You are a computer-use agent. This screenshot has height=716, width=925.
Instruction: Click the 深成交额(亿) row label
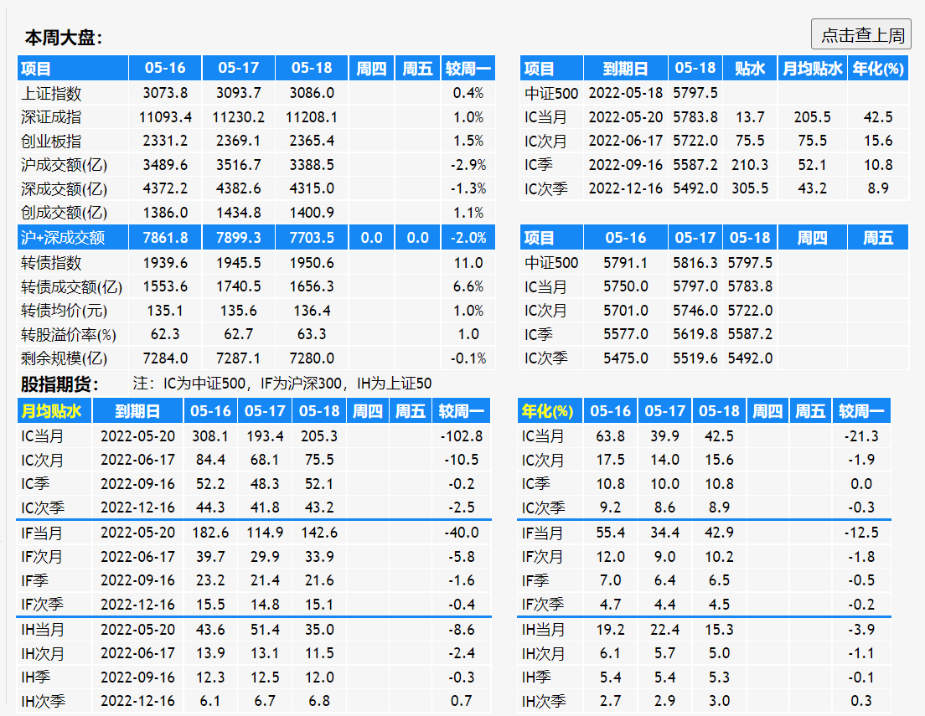click(x=65, y=188)
